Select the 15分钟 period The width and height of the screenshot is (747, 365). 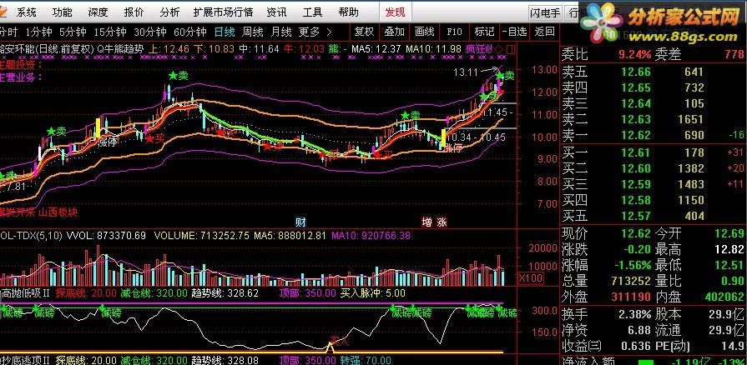[110, 32]
